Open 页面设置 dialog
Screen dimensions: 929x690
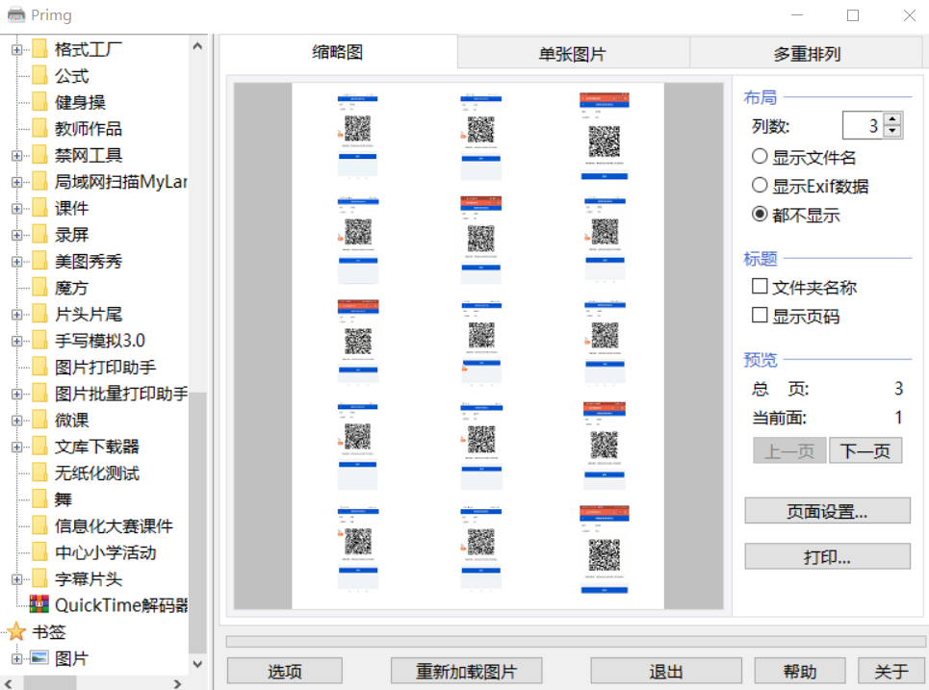(827, 511)
